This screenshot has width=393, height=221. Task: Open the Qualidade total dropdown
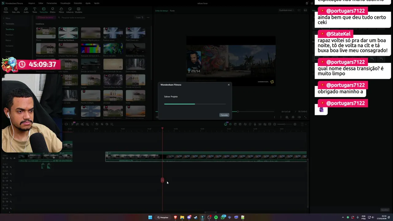pyautogui.click(x=286, y=10)
